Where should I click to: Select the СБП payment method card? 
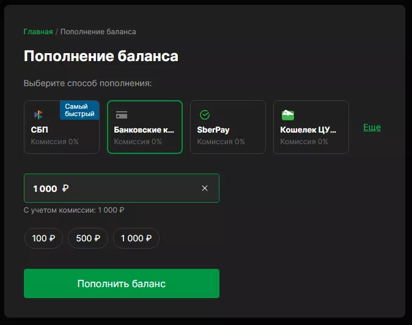tap(62, 127)
